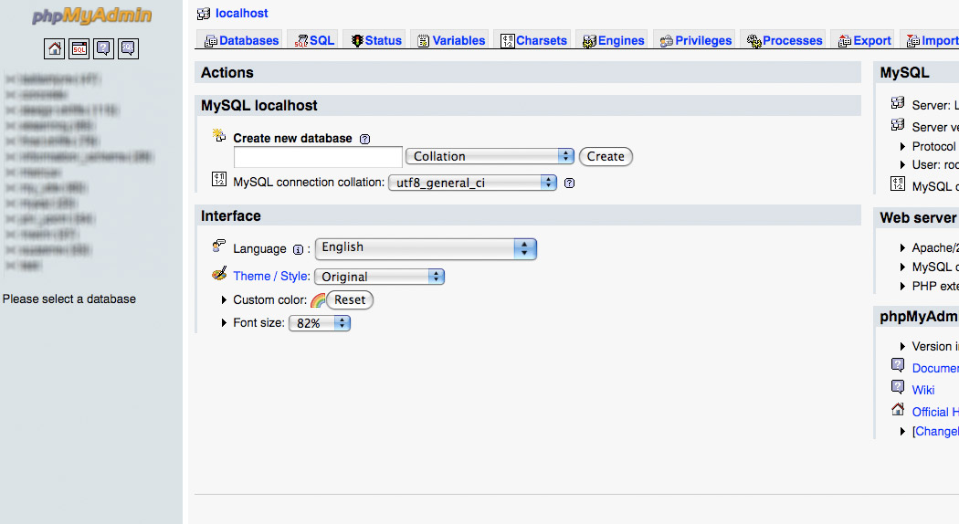Viewport: 959px width, 524px height.
Task: Click the Create database button
Action: [x=606, y=156]
